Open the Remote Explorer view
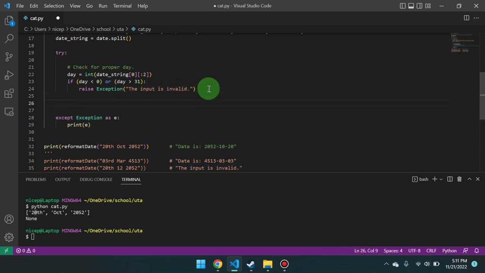Image resolution: width=485 pixels, height=273 pixels. 9,112
